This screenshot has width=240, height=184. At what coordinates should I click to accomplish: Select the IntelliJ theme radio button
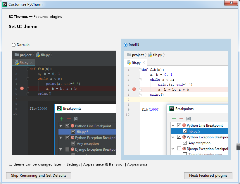[125, 45]
